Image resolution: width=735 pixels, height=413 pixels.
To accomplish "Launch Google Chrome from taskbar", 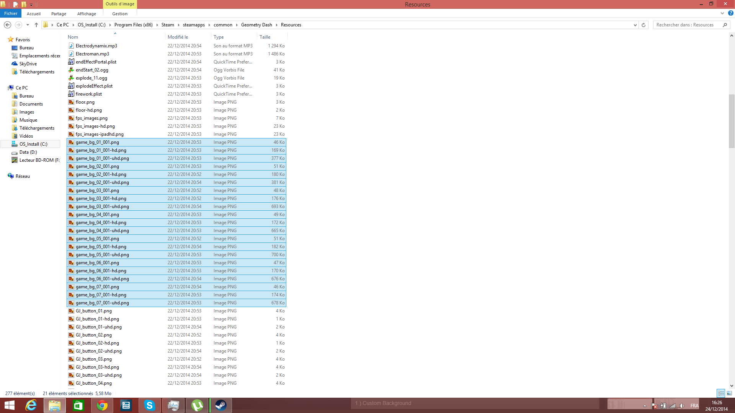I will [x=102, y=405].
